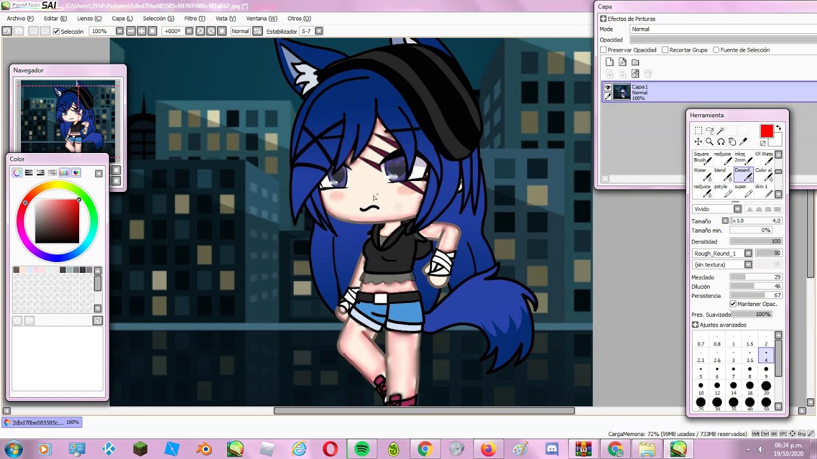Rotate canvas counterclockwise toolbar button
The image size is (817, 459).
tap(200, 31)
